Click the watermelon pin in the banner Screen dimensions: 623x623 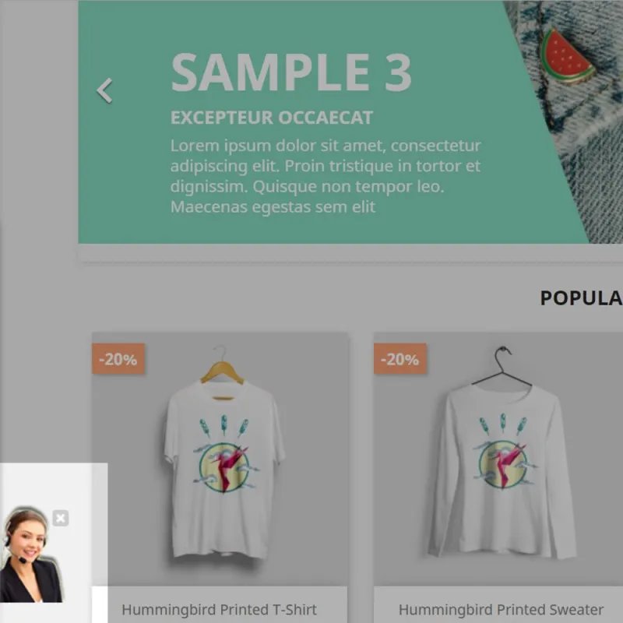pos(568,56)
